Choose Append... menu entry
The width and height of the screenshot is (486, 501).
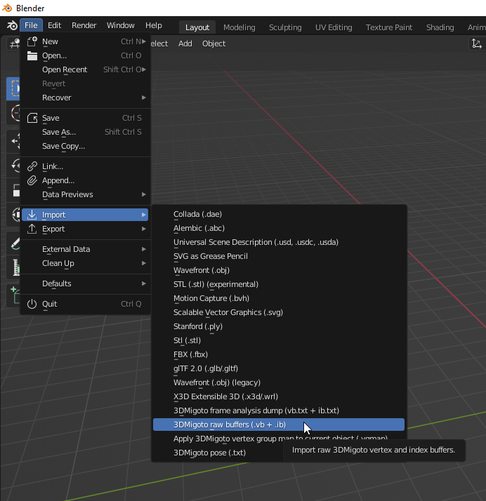[85, 180]
